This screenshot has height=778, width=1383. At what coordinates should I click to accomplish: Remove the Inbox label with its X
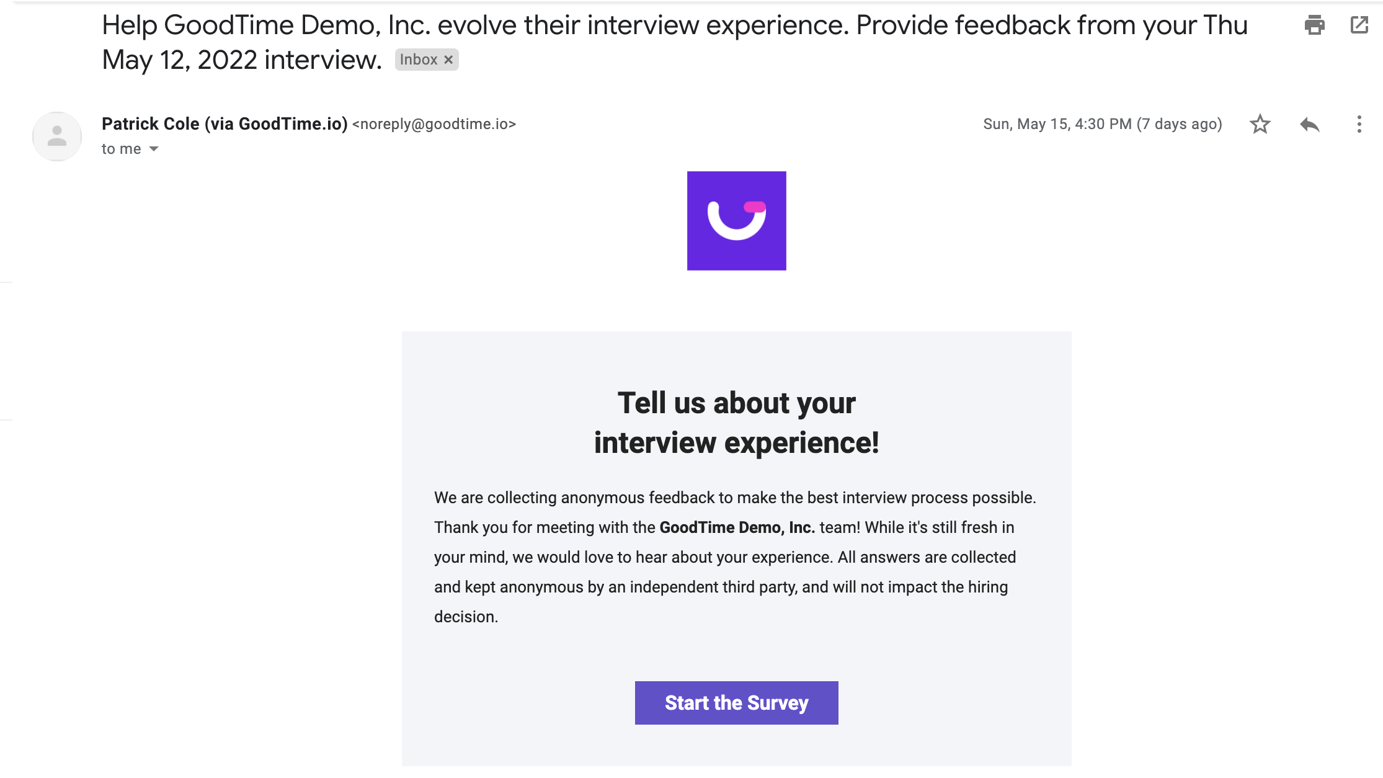tap(448, 60)
